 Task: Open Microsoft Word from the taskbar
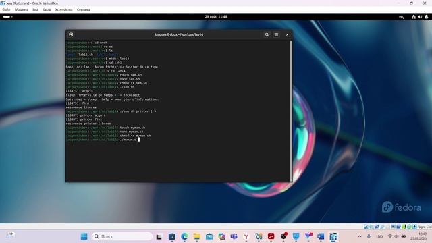(x=321, y=236)
